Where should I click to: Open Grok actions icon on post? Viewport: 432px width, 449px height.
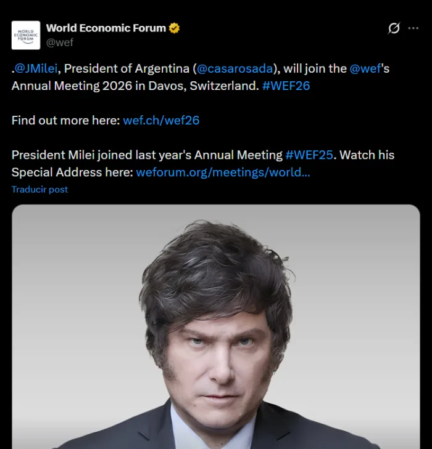[394, 28]
